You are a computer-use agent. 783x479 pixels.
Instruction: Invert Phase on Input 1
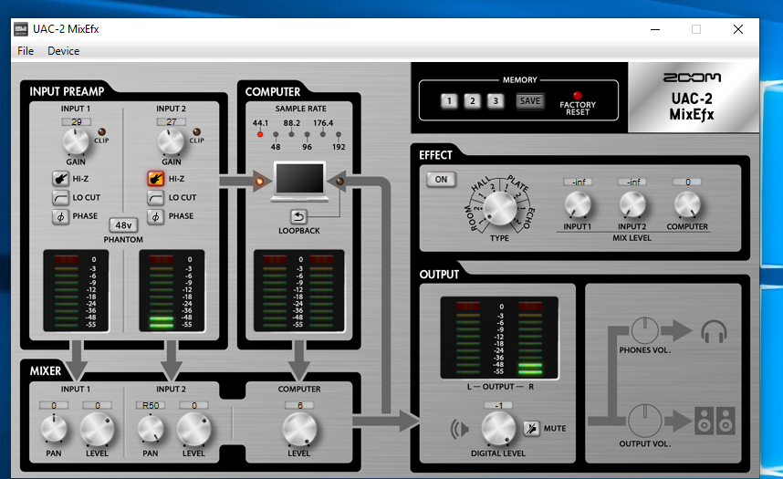point(60,216)
